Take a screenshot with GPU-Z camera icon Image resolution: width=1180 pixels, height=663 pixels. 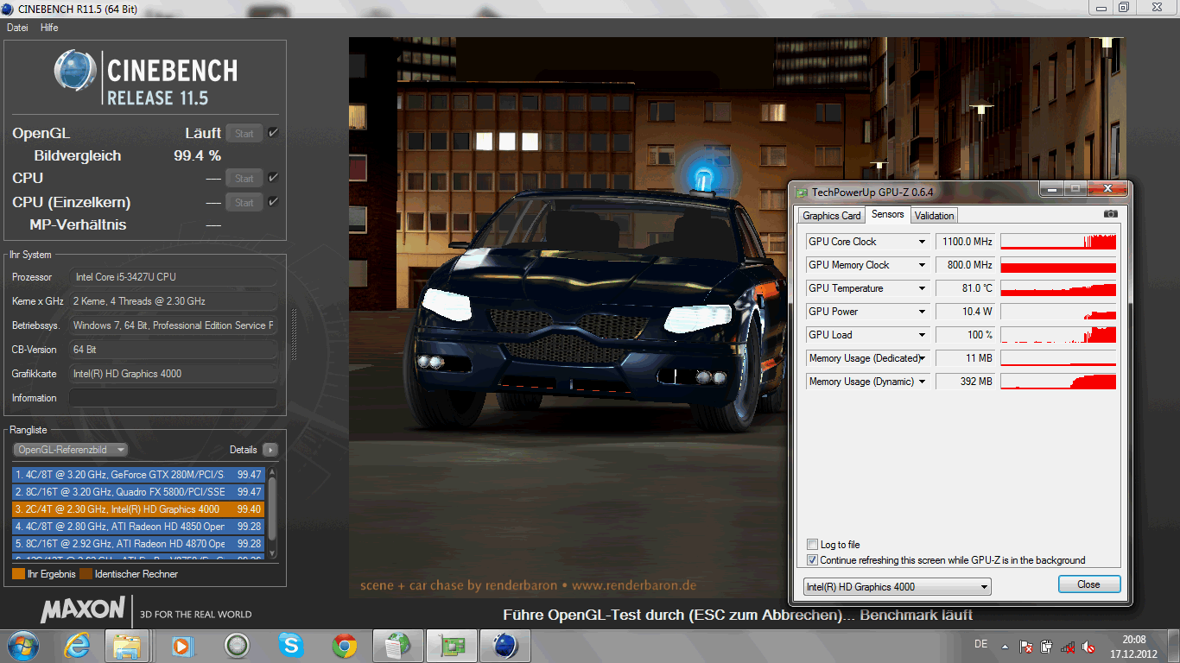[x=1111, y=214]
